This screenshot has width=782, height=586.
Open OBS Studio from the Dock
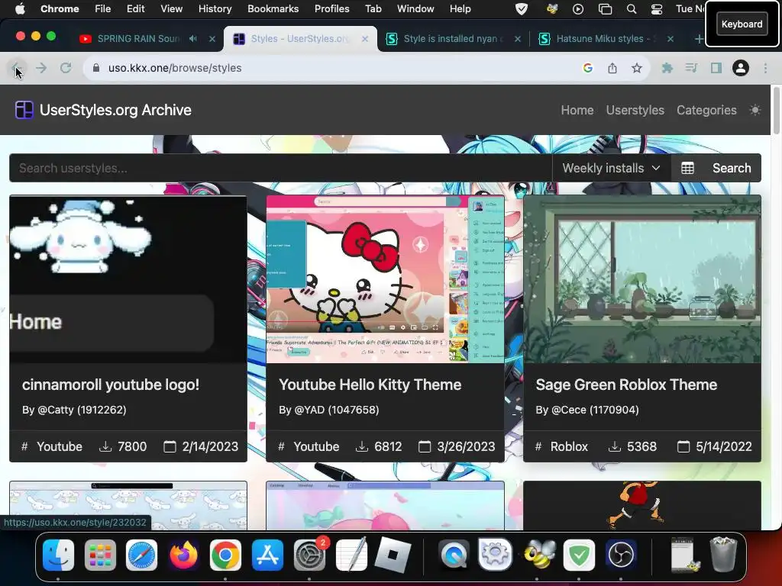pyautogui.click(x=620, y=555)
